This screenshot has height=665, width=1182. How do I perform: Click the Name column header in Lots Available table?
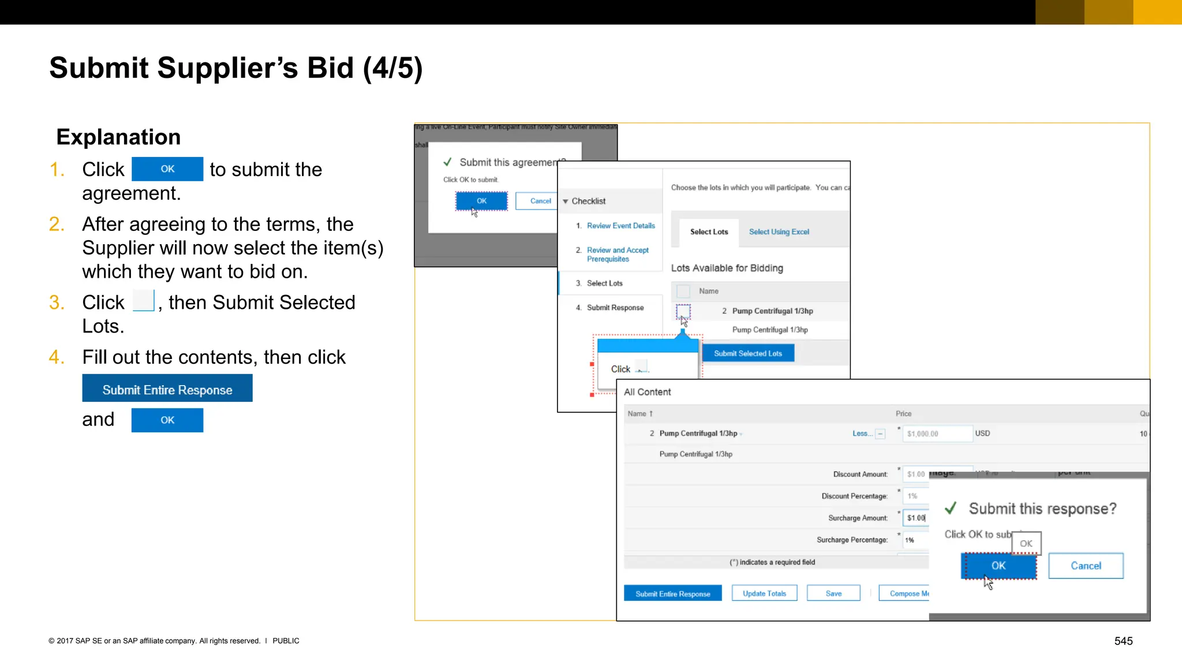[709, 292]
